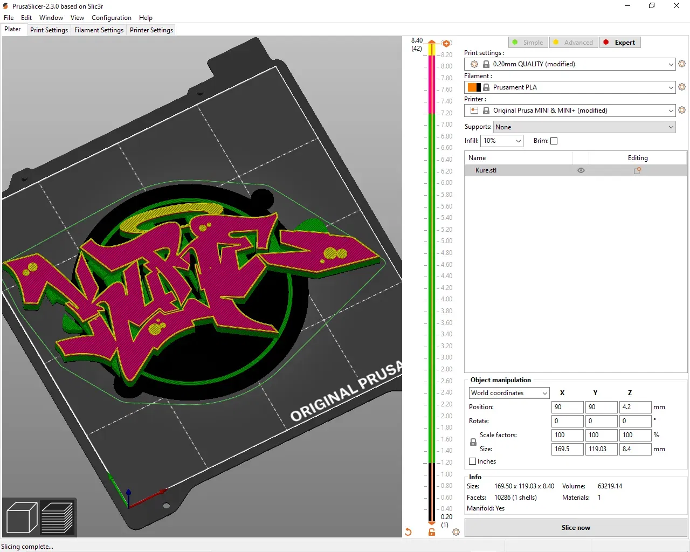Screen dimensions: 690x552
Task: Open printer settings gear icon
Action: (x=682, y=110)
